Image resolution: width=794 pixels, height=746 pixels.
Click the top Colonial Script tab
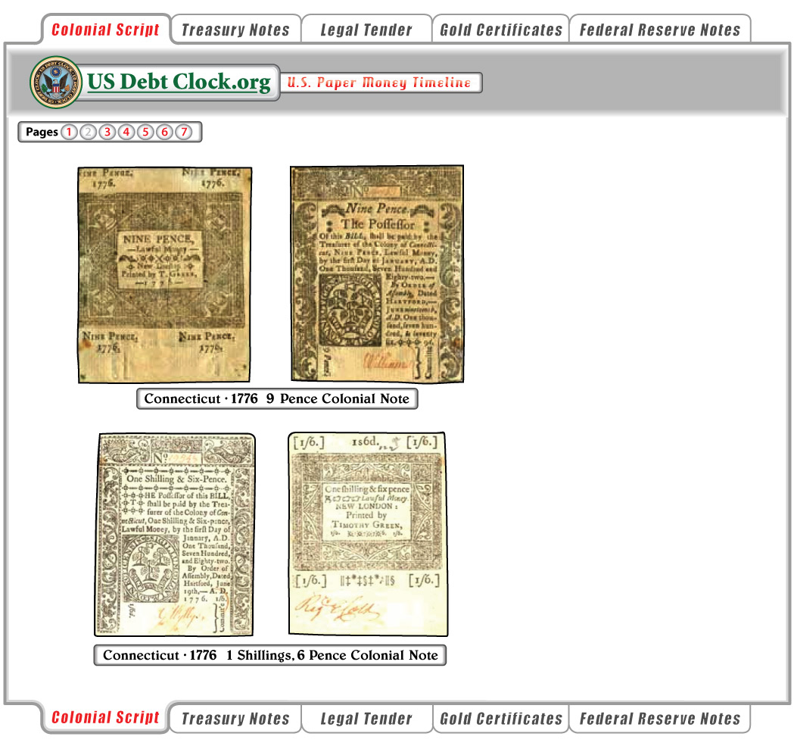pyautogui.click(x=106, y=30)
